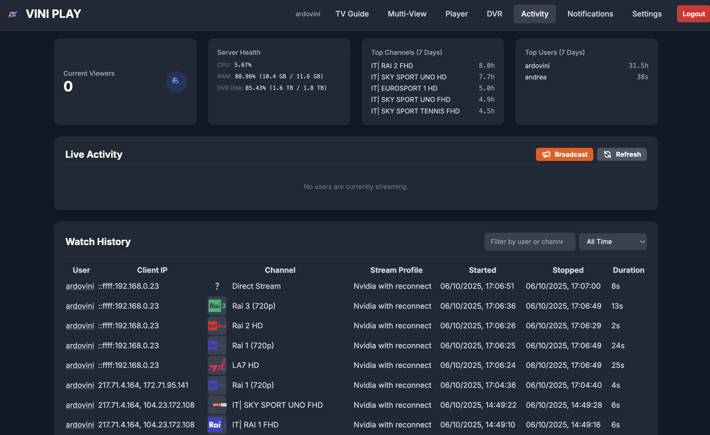Log out using the red Logout button
This screenshot has width=710, height=435.
click(693, 14)
